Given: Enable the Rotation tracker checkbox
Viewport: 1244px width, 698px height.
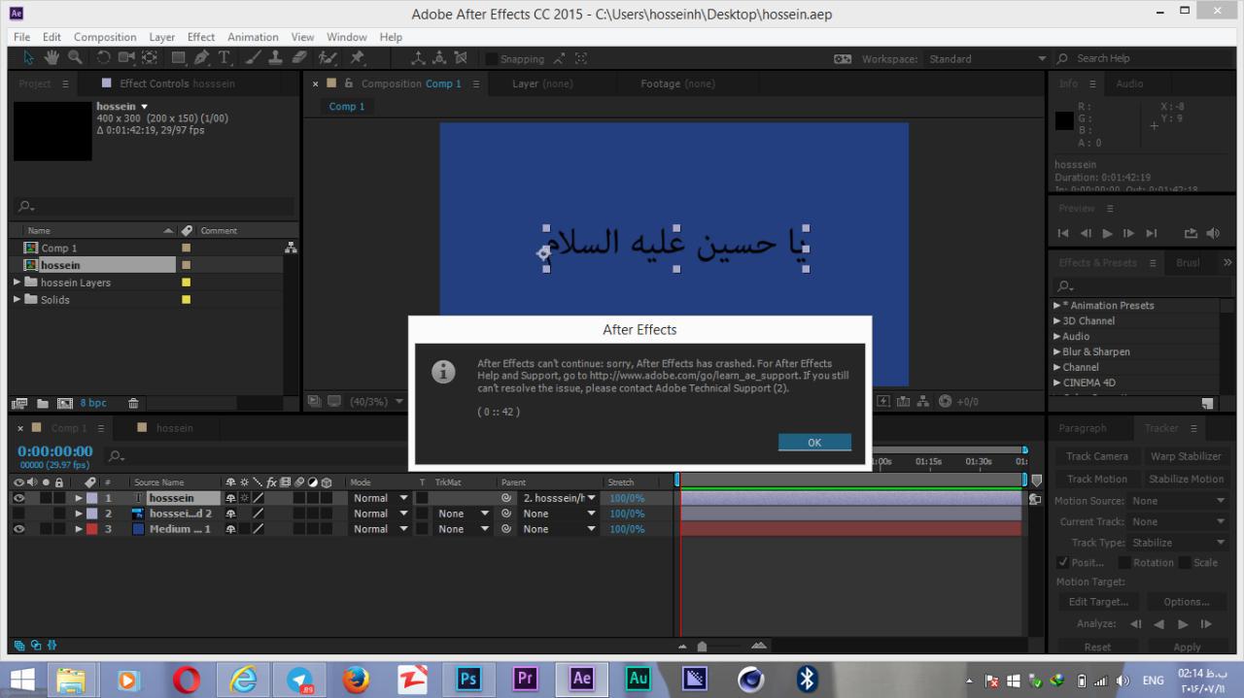Looking at the screenshot, I should (x=1123, y=562).
